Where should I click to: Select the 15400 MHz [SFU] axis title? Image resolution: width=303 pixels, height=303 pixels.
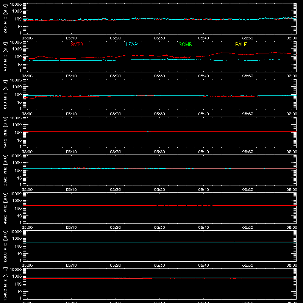pos(5,284)
